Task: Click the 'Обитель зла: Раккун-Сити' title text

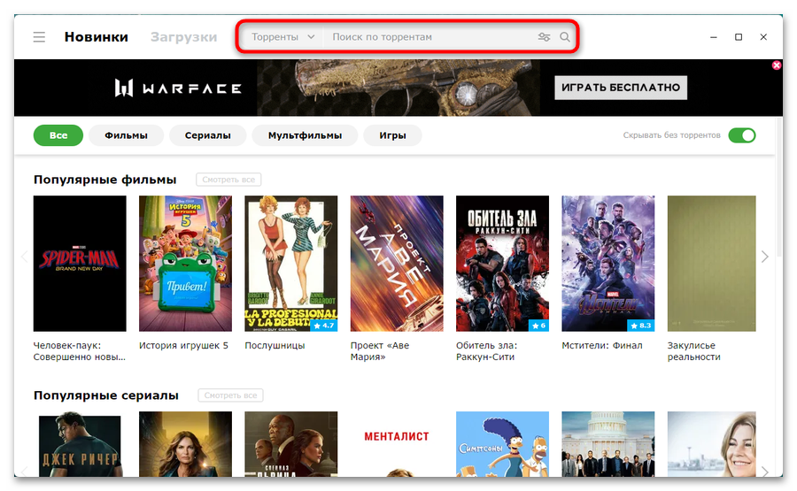Action: [486, 351]
